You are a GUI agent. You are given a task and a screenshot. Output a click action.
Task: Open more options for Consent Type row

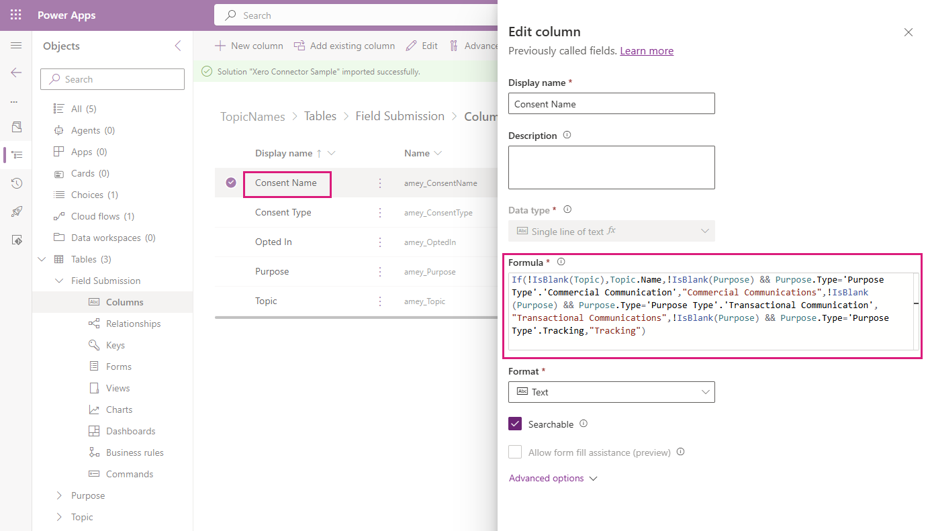tap(380, 212)
